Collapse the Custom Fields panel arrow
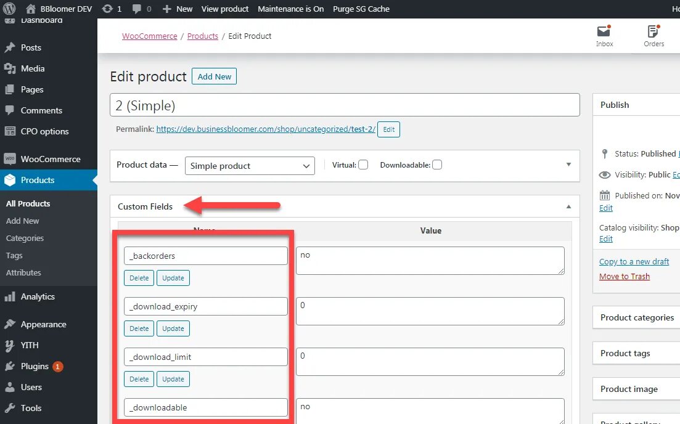 [x=568, y=207]
